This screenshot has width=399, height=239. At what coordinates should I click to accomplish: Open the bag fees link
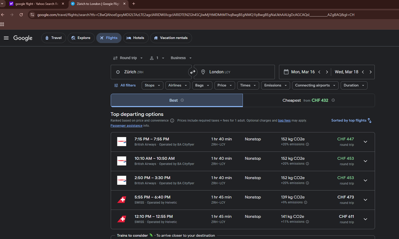click(x=284, y=121)
